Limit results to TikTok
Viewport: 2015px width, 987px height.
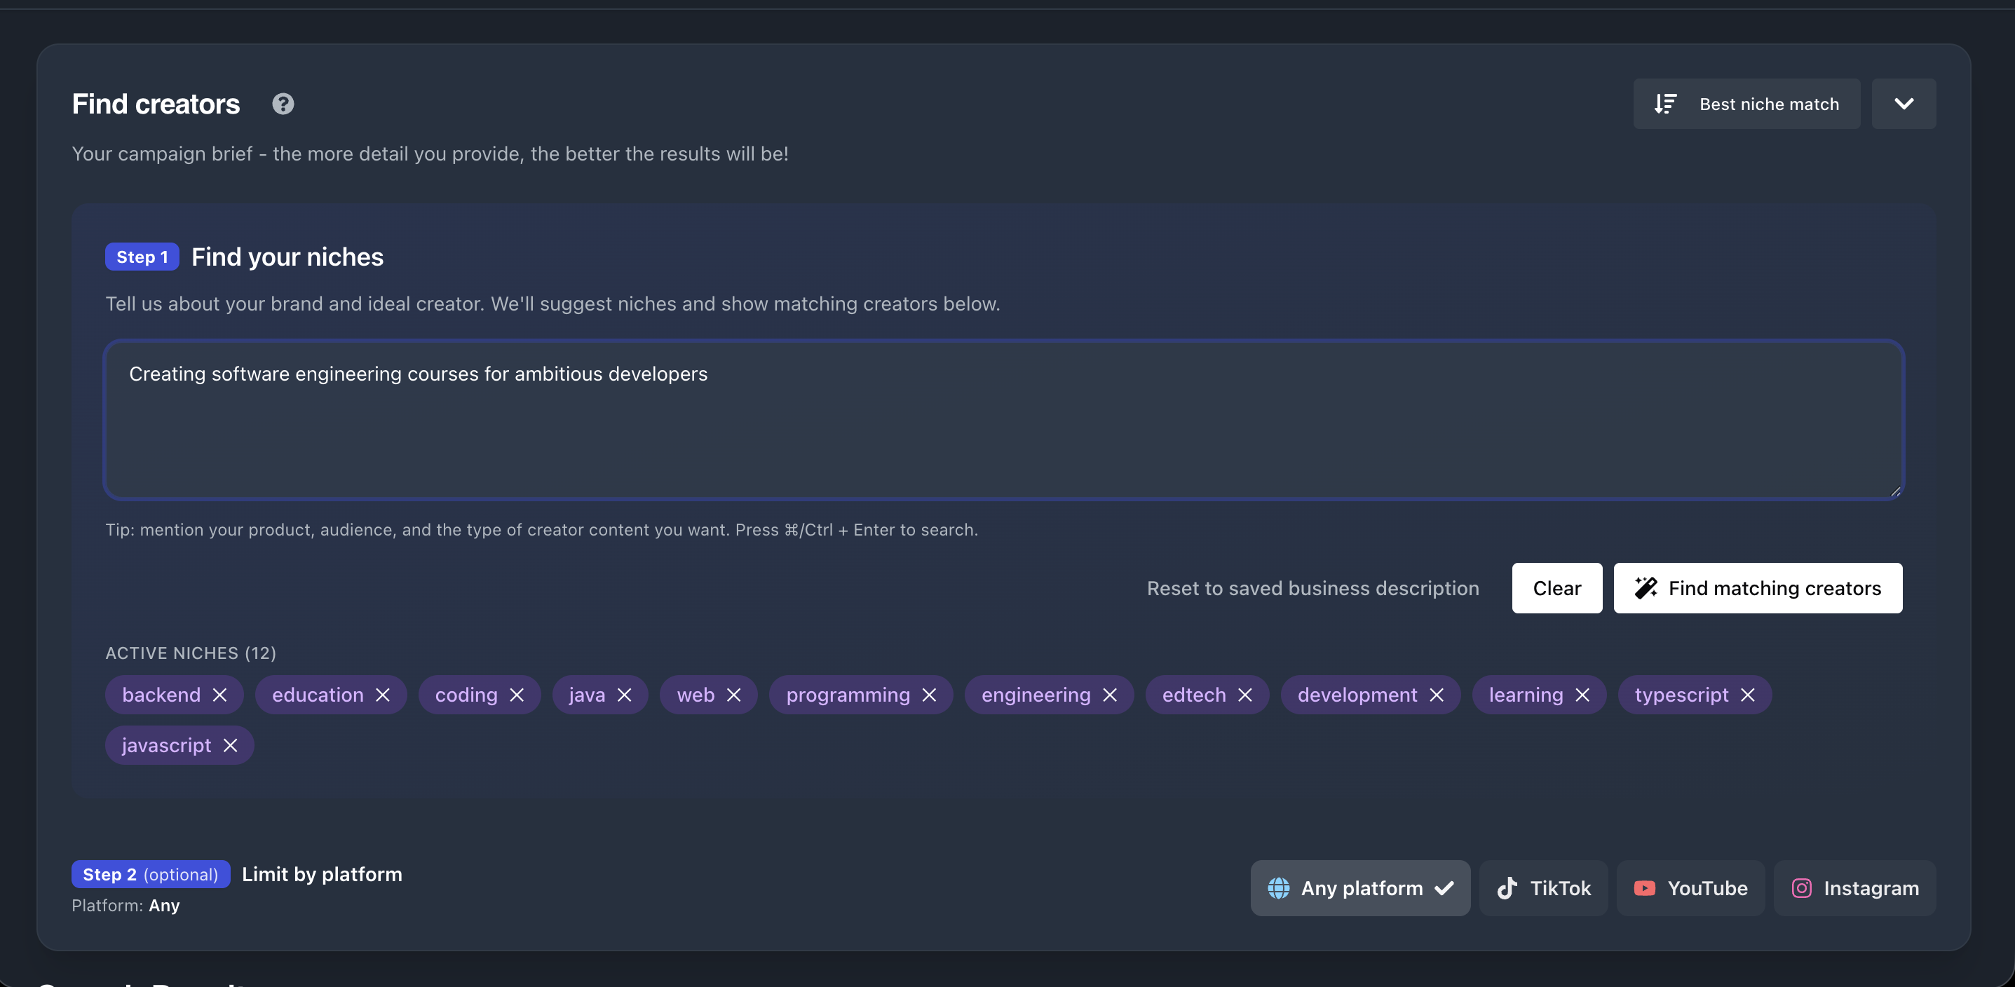(1543, 888)
